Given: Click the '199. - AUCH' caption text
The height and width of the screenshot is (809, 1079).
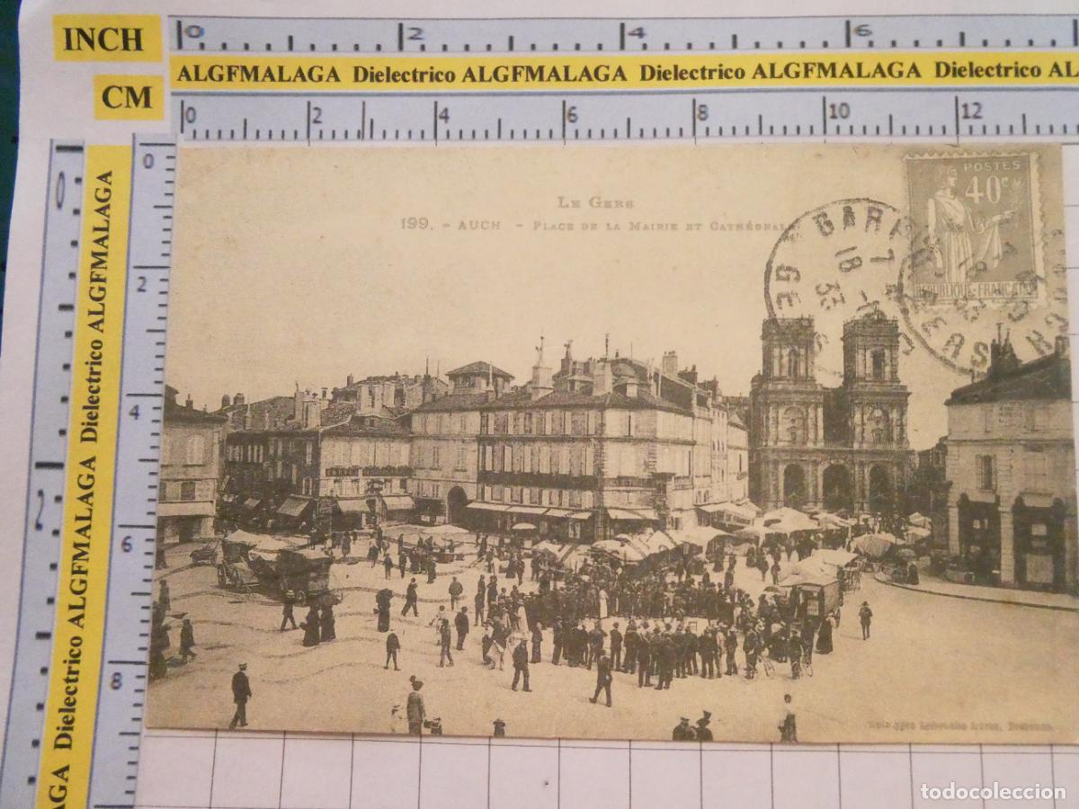Looking at the screenshot, I should [450, 225].
